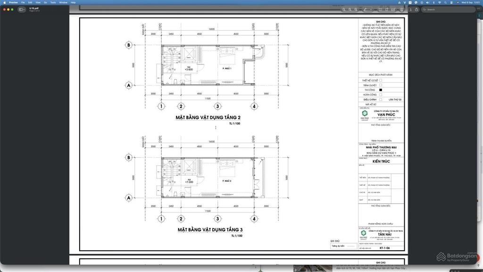
Task: Click the KT-1-06 drawing number
Action: pos(384,248)
